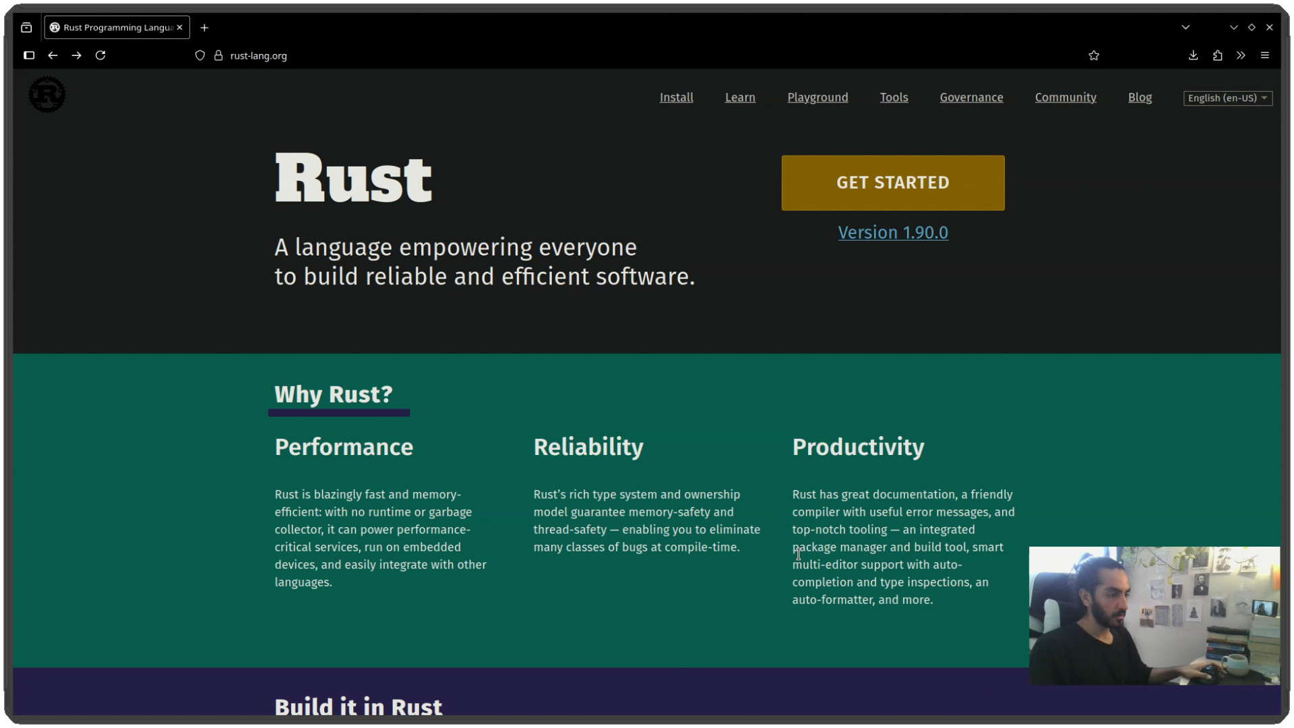
Task: Open a new tab with plus button
Action: pos(204,28)
